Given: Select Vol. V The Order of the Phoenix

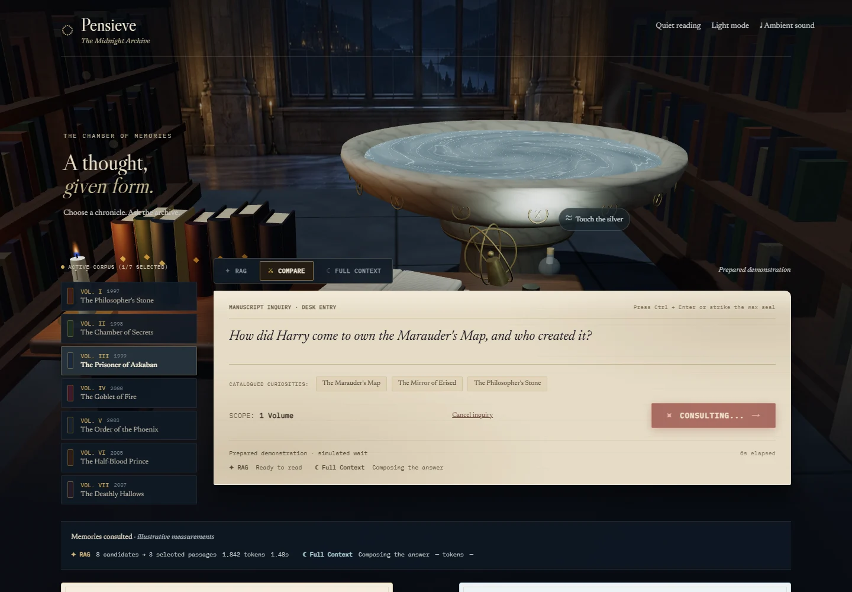Looking at the screenshot, I should (x=129, y=425).
